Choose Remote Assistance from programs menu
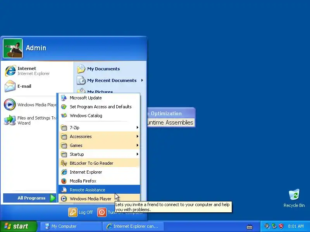 (x=99, y=190)
